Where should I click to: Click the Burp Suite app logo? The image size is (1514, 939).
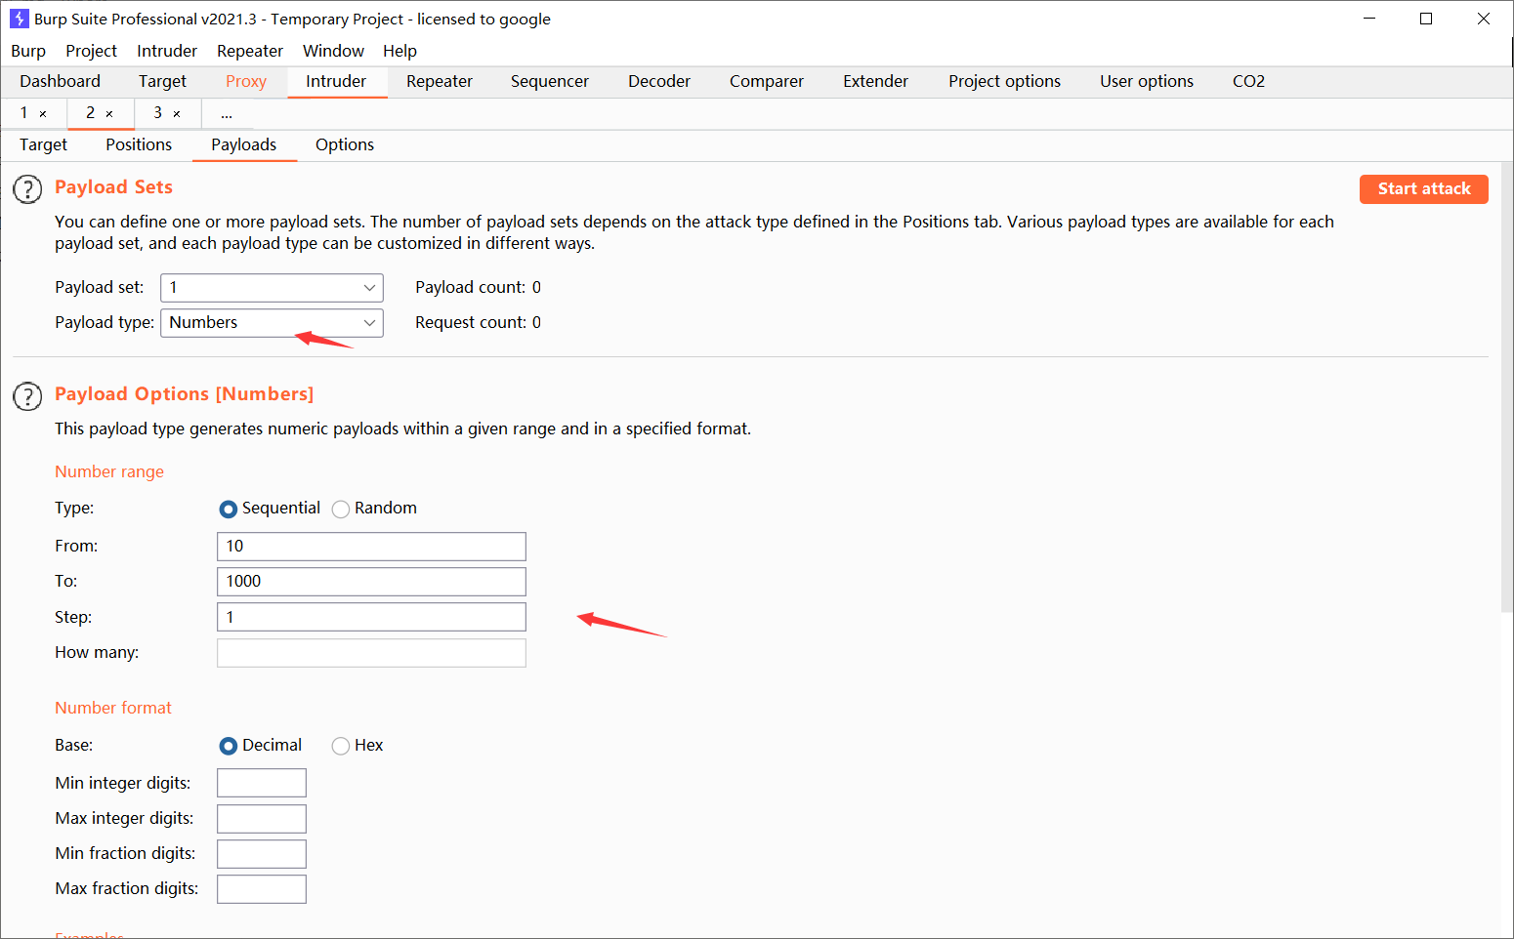19,19
